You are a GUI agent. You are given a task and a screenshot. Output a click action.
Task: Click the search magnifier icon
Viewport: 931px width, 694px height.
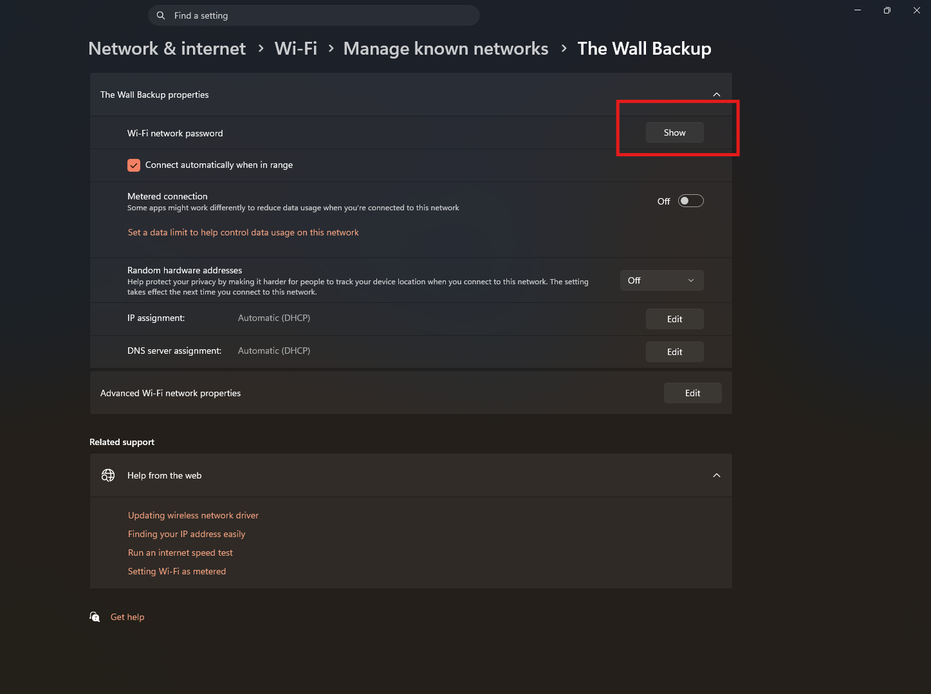[x=161, y=15]
